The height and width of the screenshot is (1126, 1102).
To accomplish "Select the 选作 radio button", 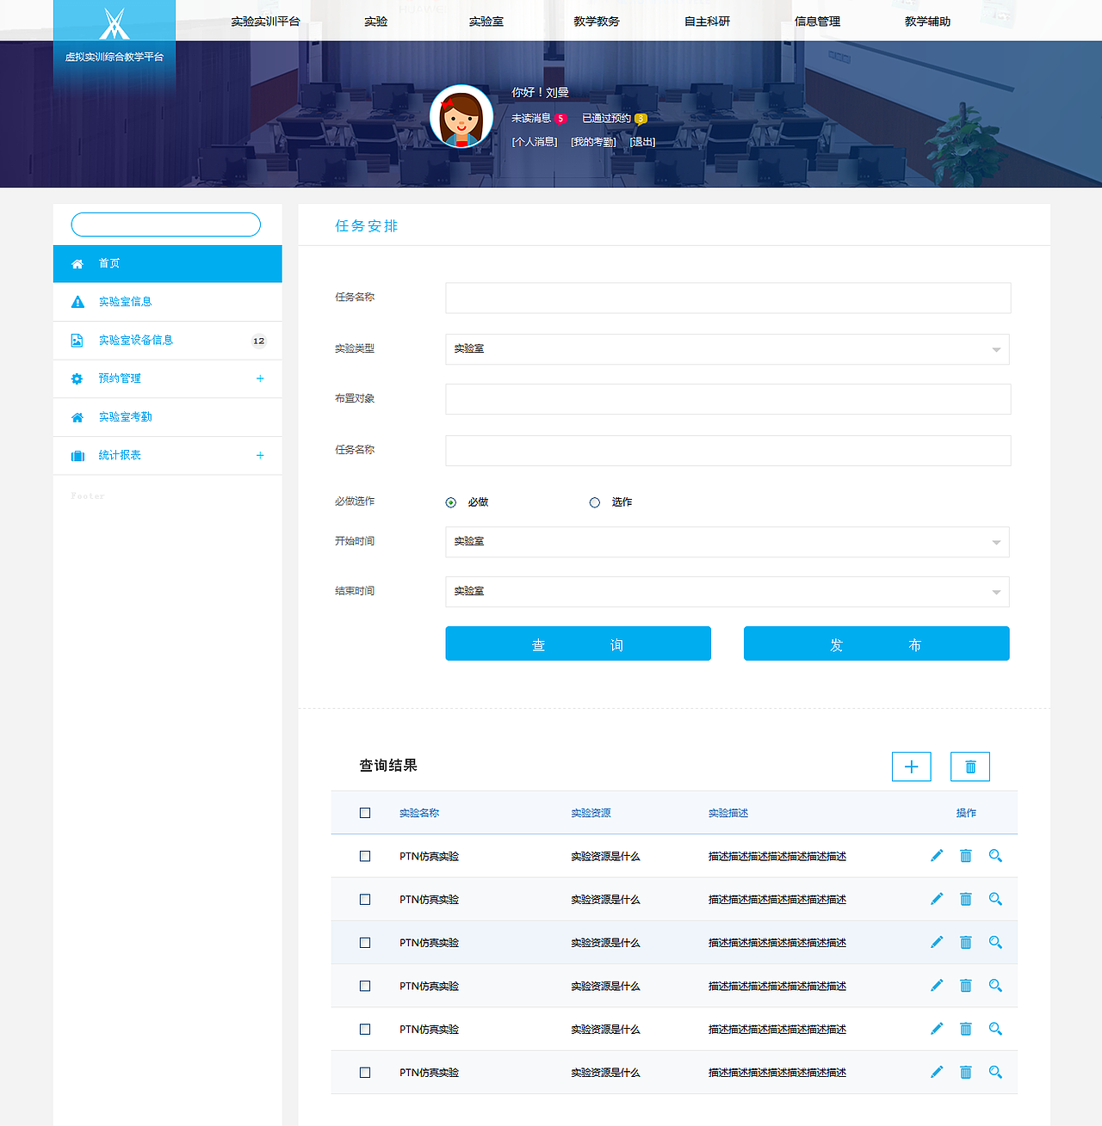I will click(x=595, y=502).
